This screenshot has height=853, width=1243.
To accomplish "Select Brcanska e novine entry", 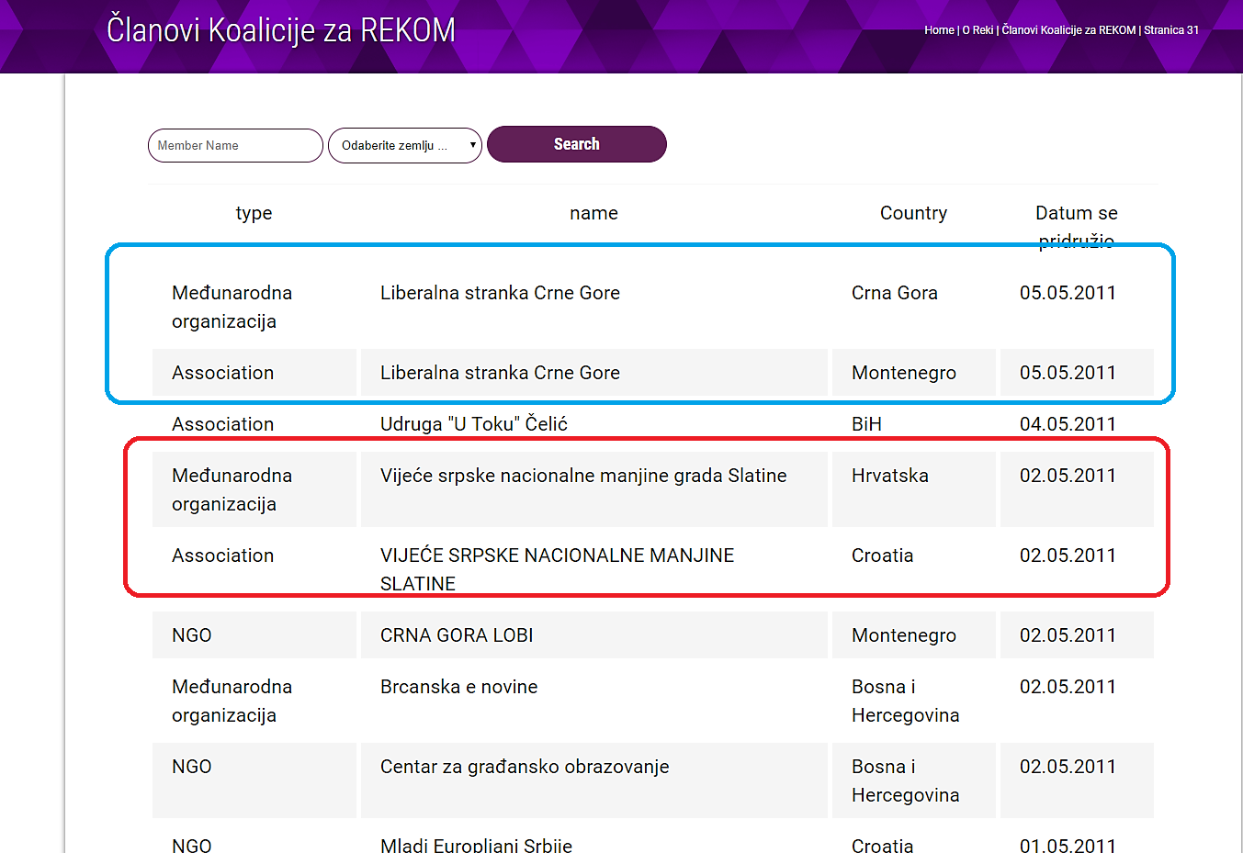I will tap(459, 687).
